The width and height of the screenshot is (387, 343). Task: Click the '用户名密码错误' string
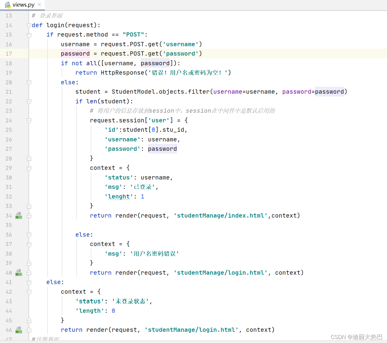coord(155,254)
